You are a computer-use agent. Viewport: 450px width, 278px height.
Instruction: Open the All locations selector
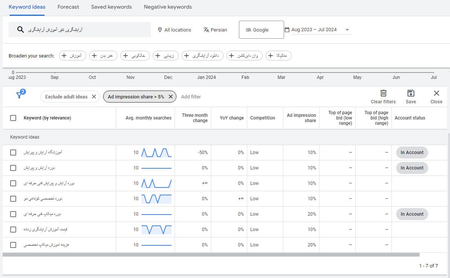click(175, 30)
